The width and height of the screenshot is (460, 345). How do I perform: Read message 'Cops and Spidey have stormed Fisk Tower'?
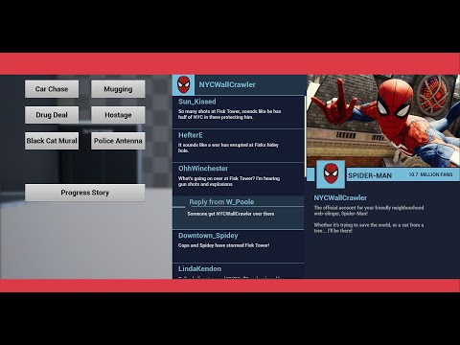[223, 245]
